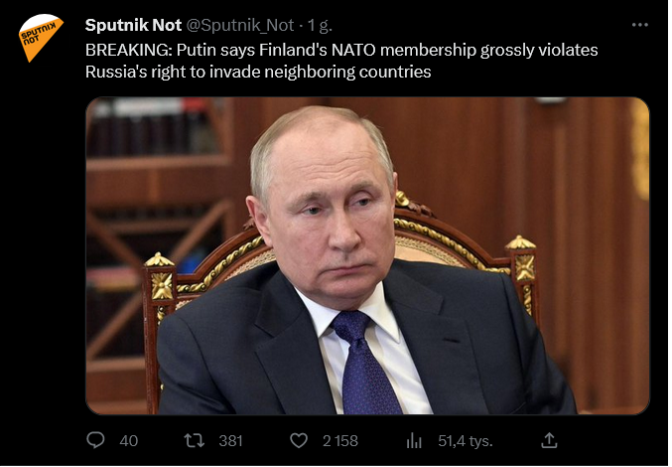Screen dimensions: 672x467
Task: Click the view count "51,4 tys."
Action: (465, 439)
